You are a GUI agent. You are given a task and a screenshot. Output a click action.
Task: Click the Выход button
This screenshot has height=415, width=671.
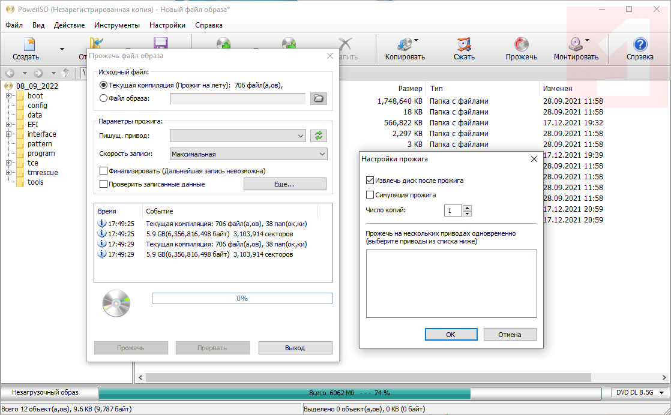295,348
